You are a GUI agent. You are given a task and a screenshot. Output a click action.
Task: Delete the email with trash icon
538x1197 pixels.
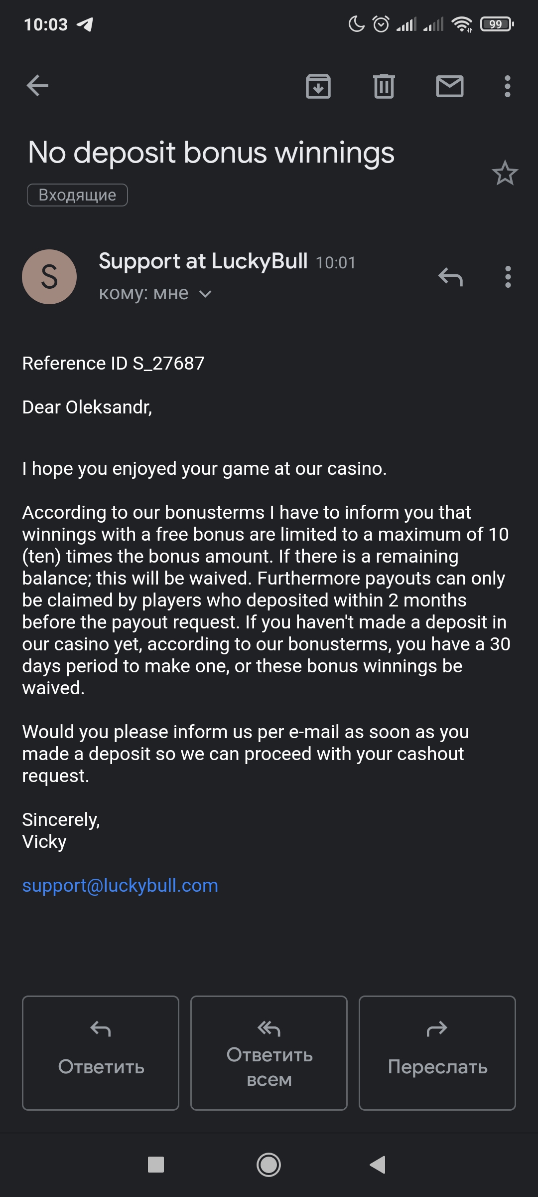(384, 86)
